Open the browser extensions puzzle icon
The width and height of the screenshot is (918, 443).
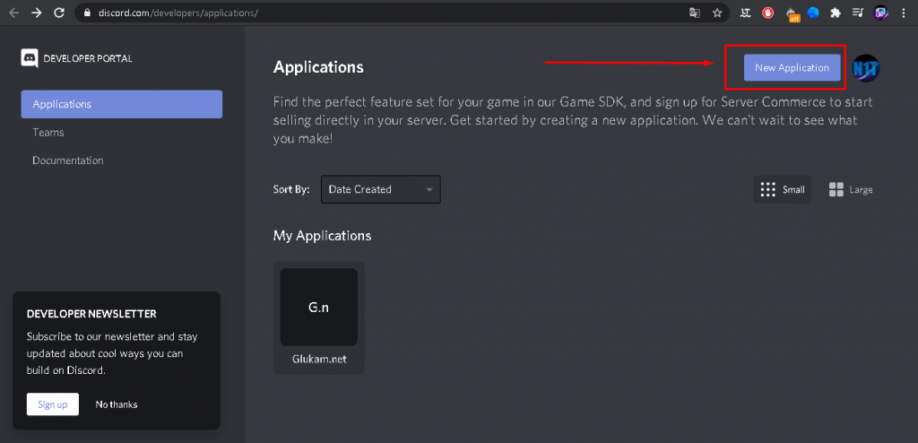point(836,13)
